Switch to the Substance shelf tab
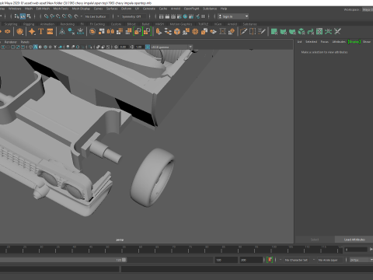Screen dimensions: 373x280 [249, 24]
